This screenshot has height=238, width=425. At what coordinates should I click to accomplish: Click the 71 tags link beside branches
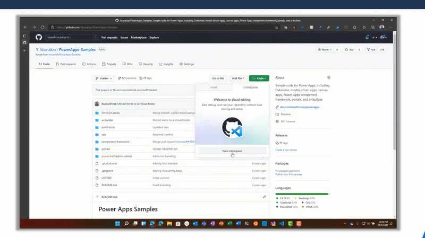tap(146, 78)
